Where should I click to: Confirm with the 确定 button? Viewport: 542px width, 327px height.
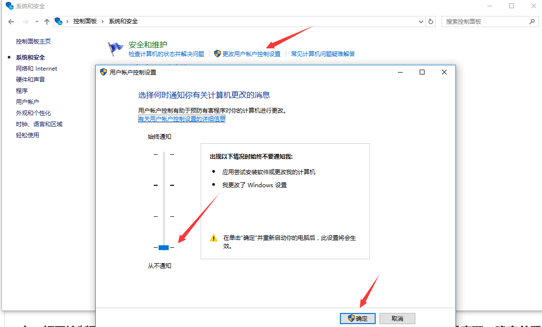358,318
